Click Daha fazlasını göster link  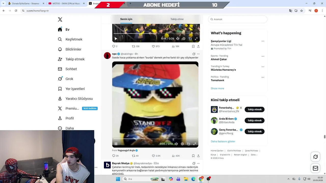coord(223,141)
